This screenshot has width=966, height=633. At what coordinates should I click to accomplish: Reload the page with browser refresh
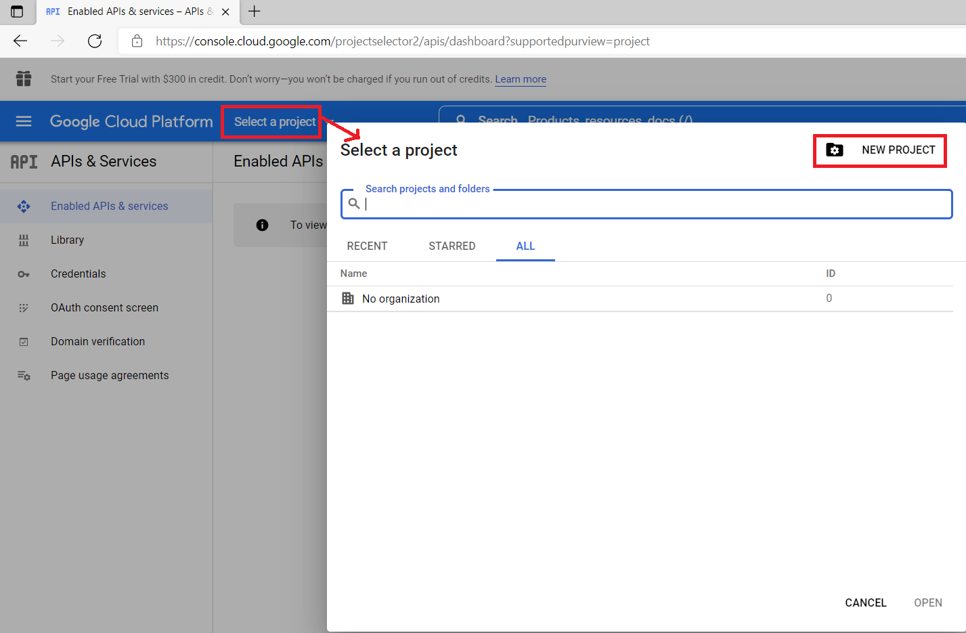pos(95,41)
